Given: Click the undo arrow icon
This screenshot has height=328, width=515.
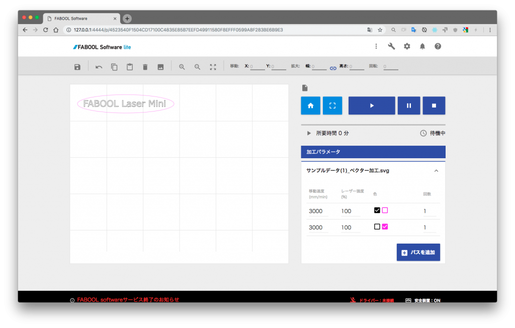Looking at the screenshot, I should coord(99,67).
